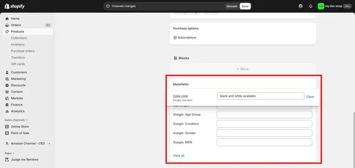Open the my dev shop account menu

pyautogui.click(x=335, y=6)
